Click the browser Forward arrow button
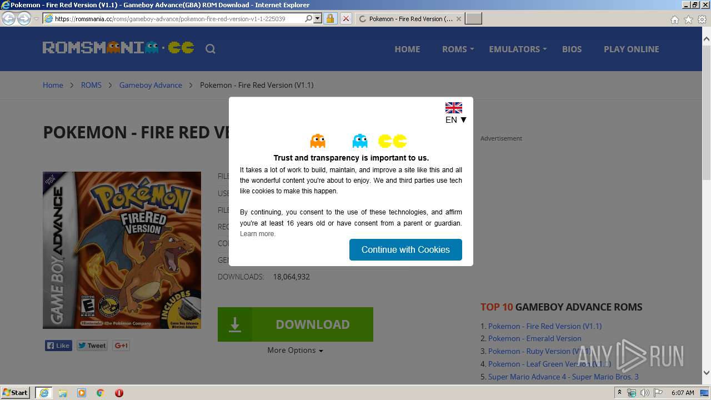The image size is (711, 400). pyautogui.click(x=24, y=18)
